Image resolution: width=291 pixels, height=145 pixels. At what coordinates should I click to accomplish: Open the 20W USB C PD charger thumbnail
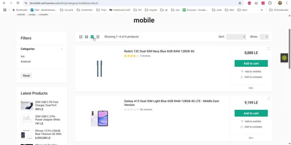27,106
